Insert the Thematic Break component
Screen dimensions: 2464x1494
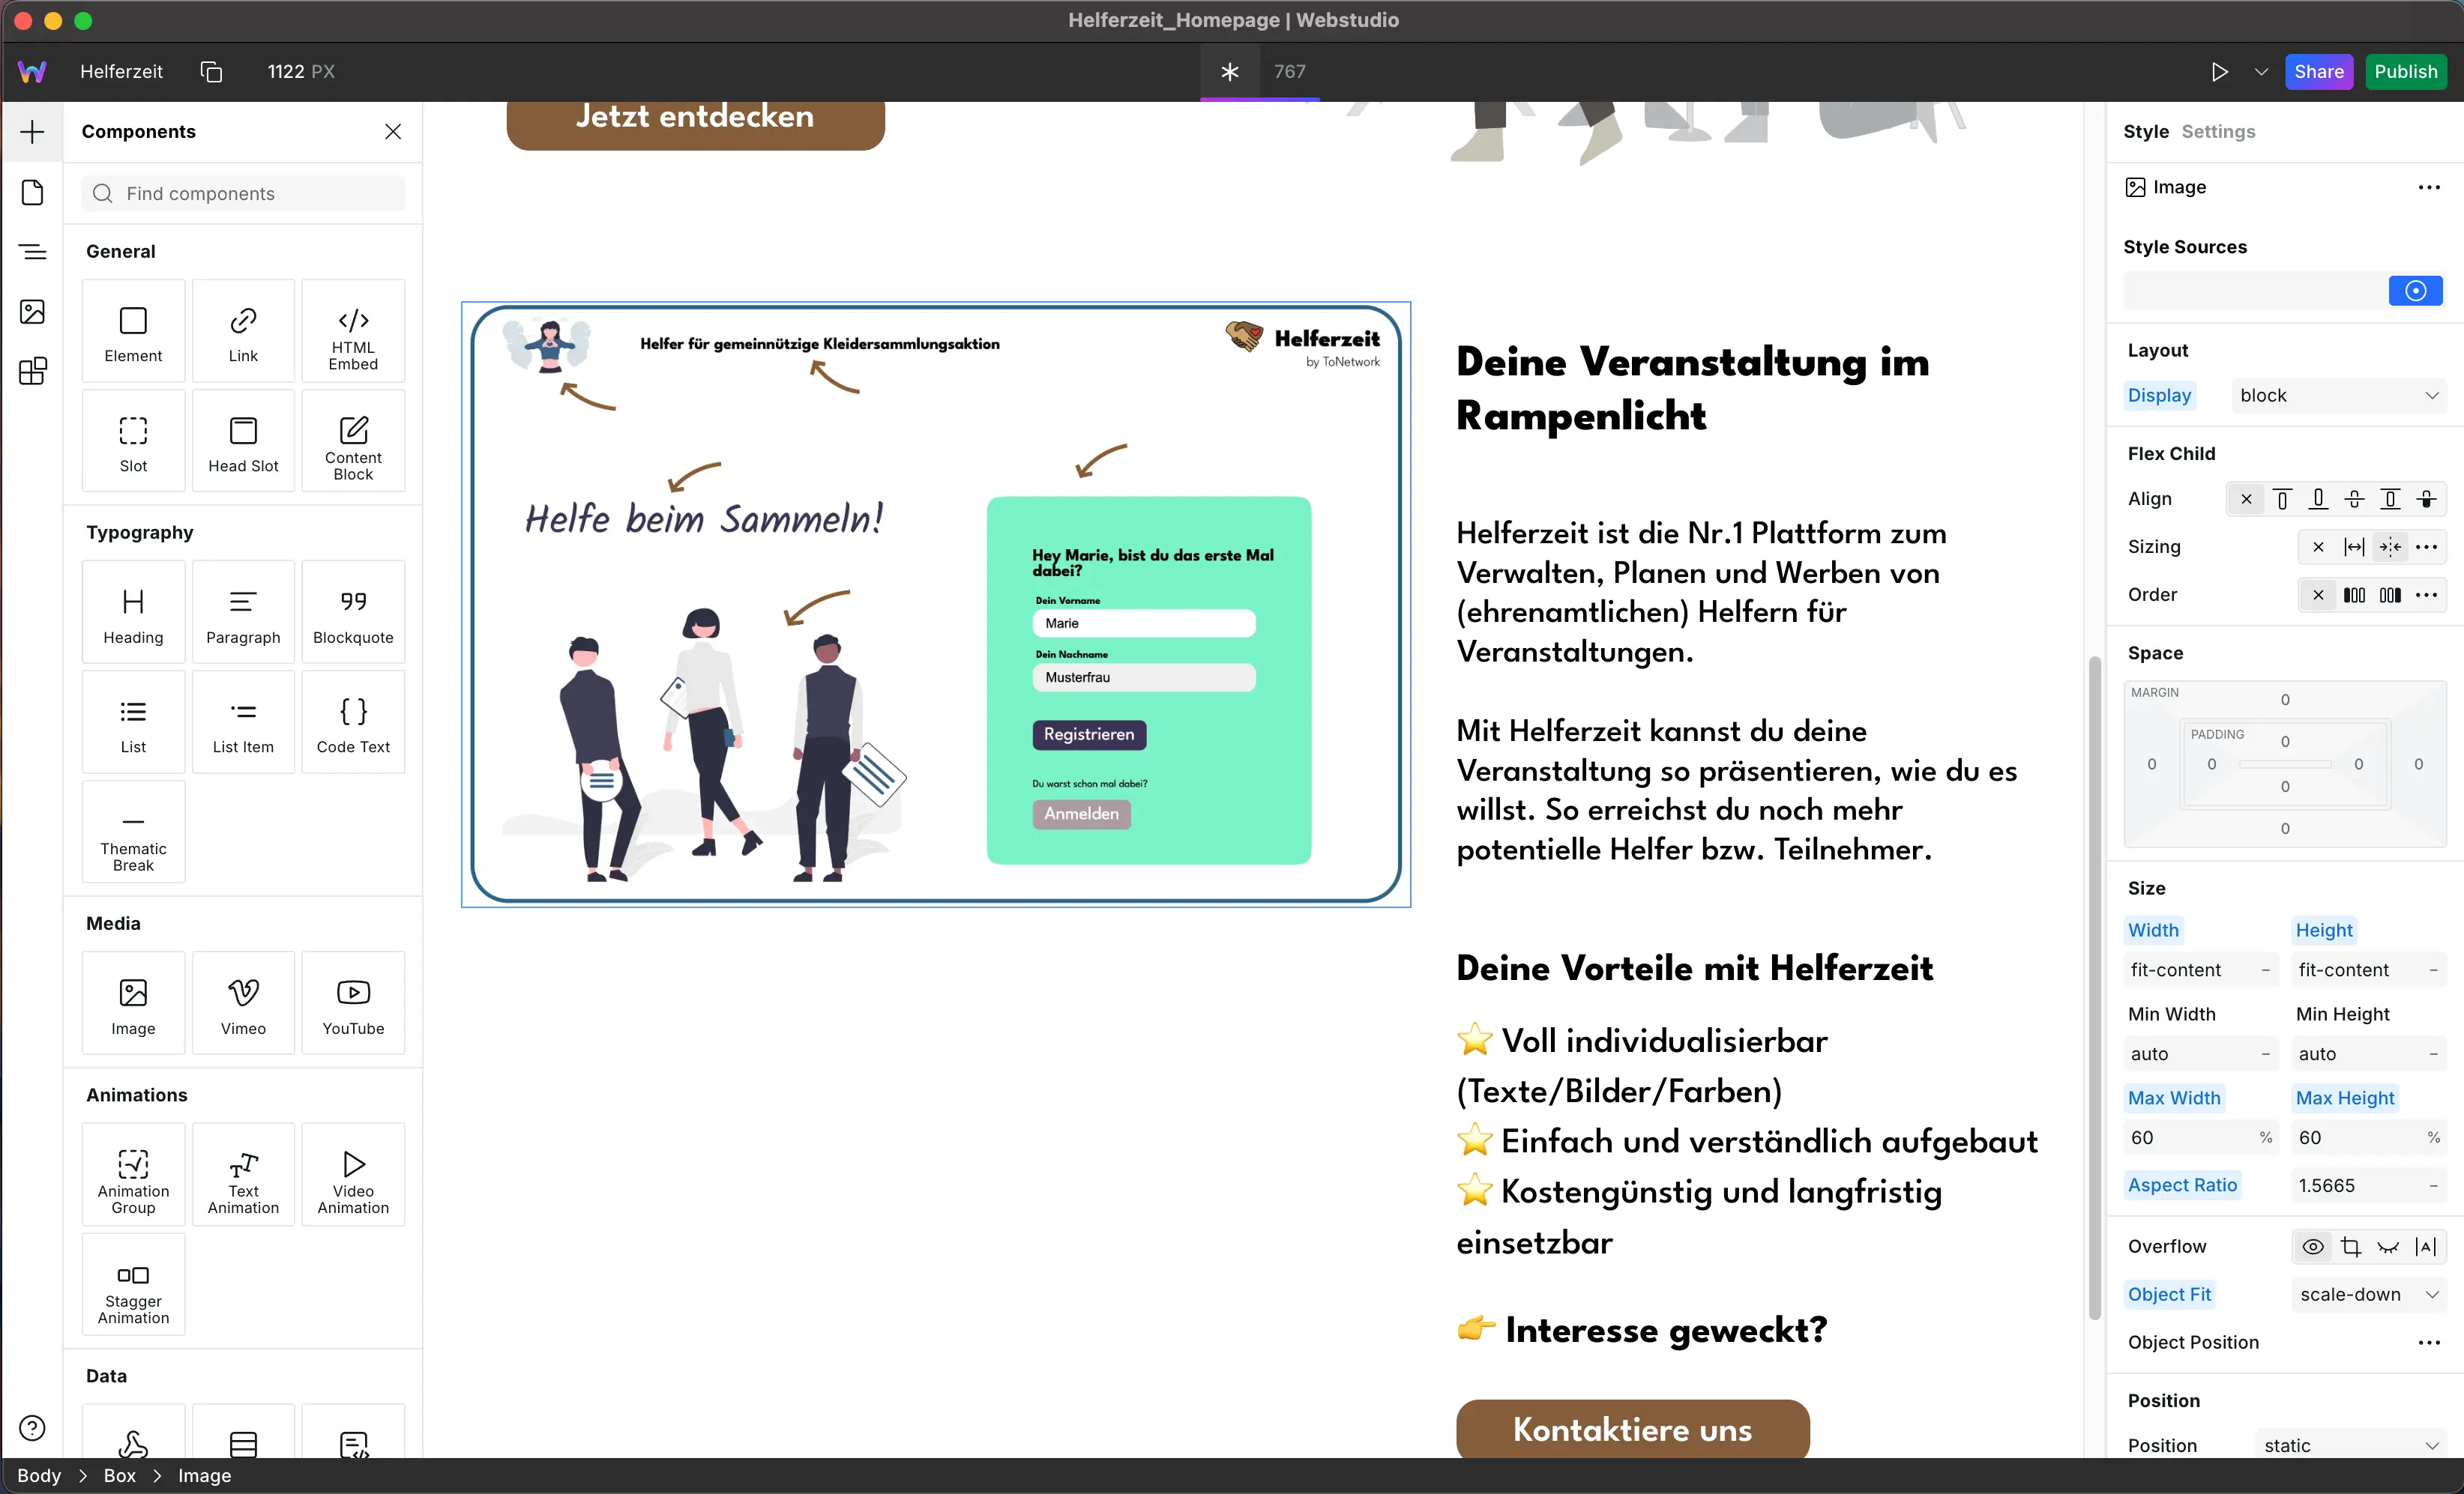click(x=133, y=832)
